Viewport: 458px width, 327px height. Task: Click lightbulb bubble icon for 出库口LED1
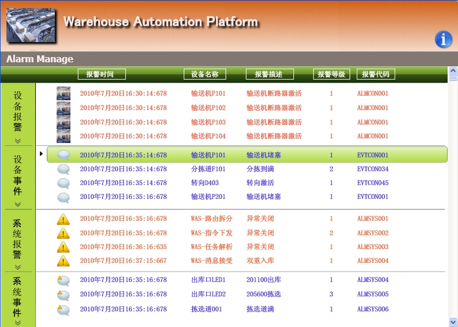pyautogui.click(x=64, y=280)
